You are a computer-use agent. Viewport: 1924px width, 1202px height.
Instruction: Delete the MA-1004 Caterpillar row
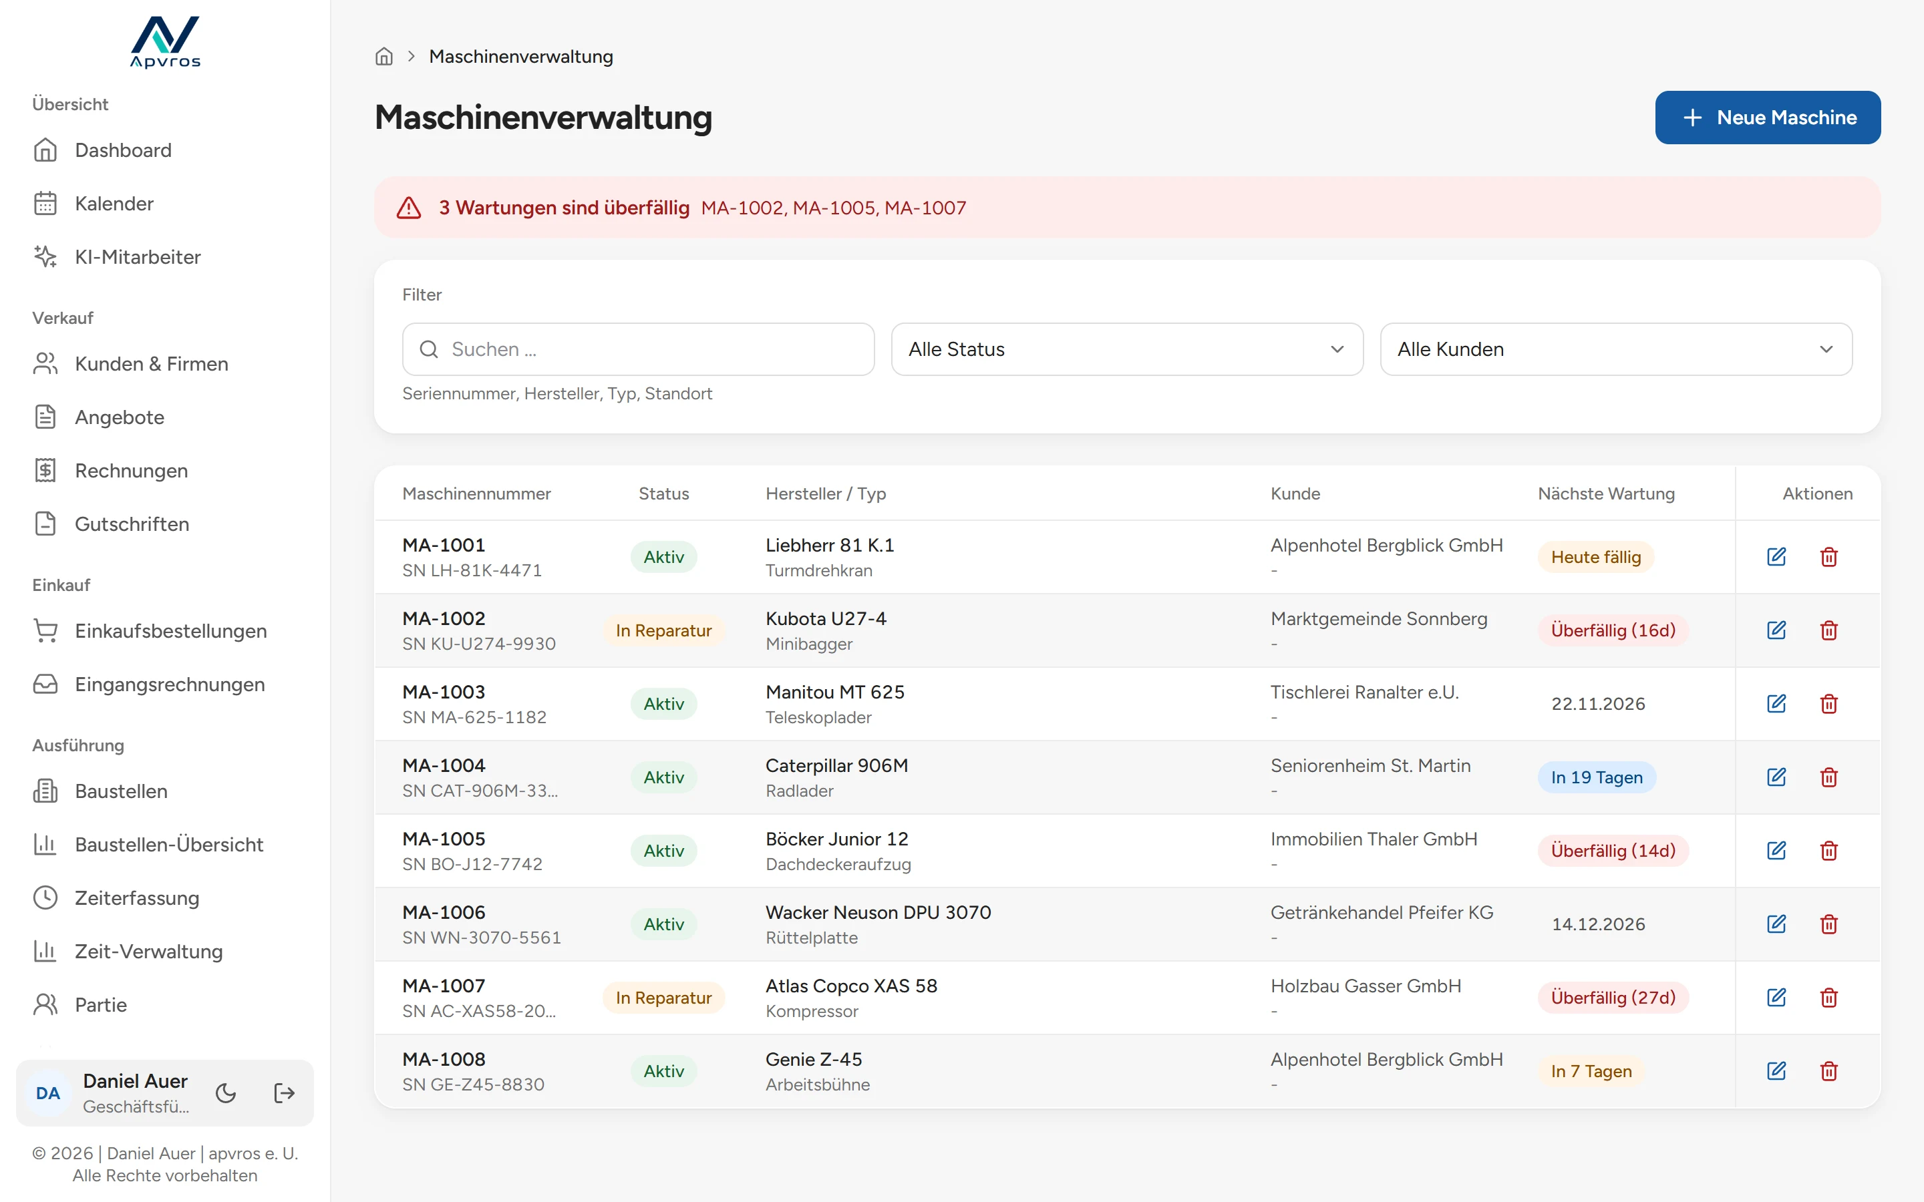(x=1828, y=777)
